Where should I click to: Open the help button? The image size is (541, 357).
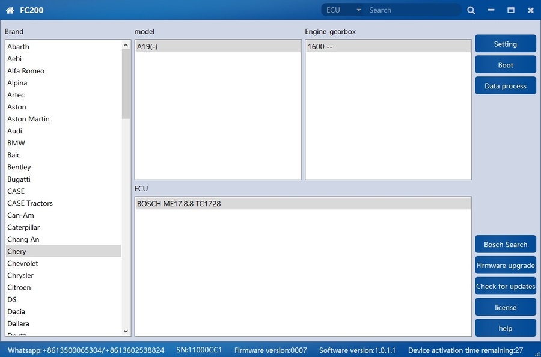505,328
